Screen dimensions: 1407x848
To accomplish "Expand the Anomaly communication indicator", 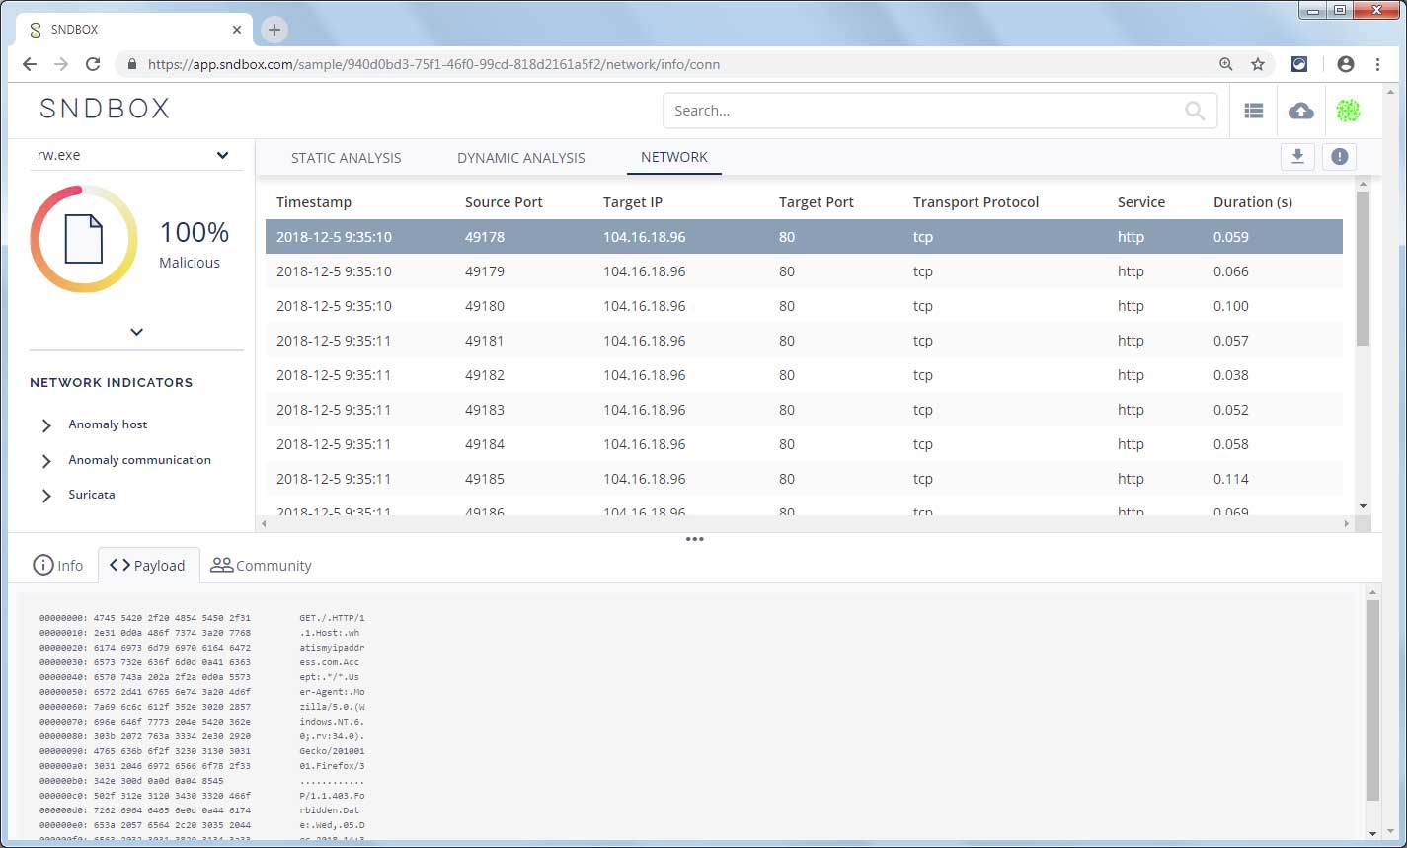I will pos(46,461).
